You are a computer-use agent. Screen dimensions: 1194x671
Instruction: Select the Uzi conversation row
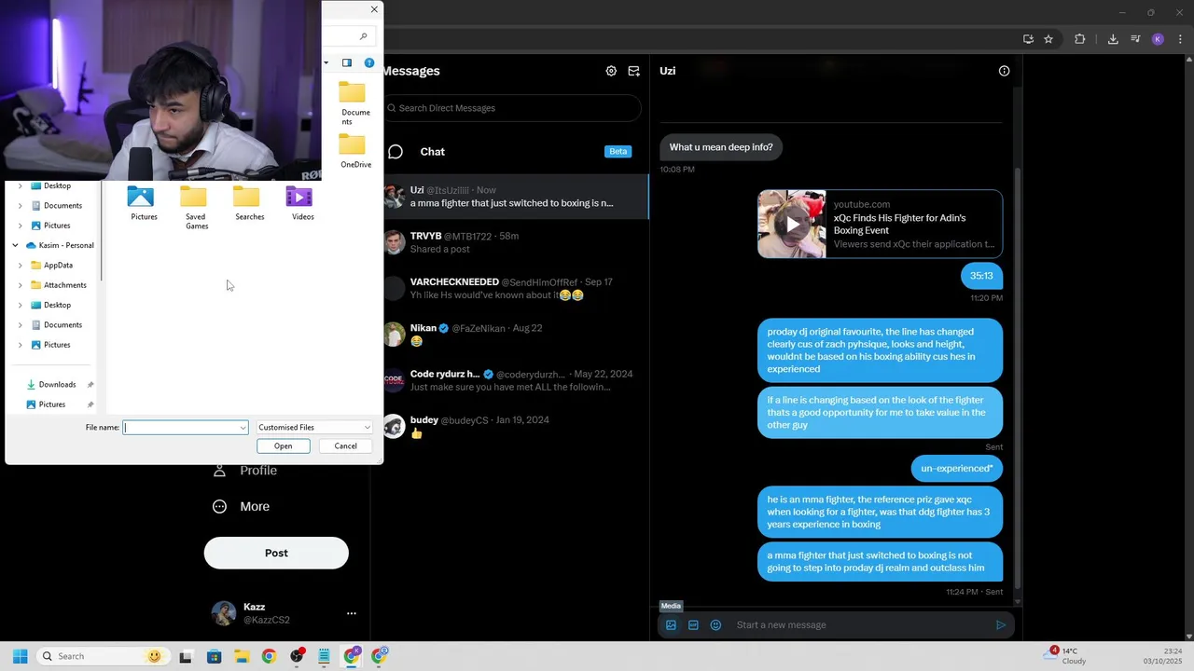[x=515, y=197]
